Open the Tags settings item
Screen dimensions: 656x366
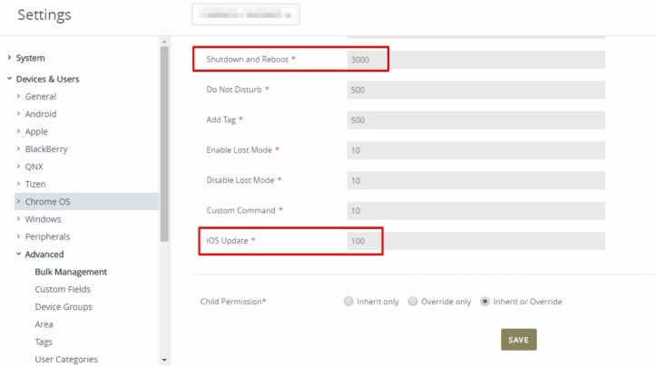44,342
